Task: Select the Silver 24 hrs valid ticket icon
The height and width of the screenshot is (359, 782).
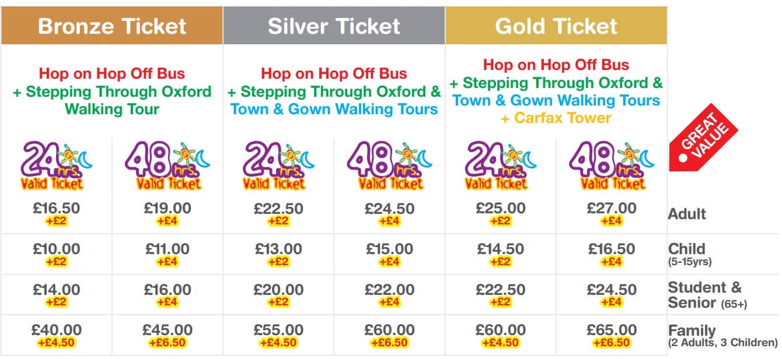Action: point(278,167)
